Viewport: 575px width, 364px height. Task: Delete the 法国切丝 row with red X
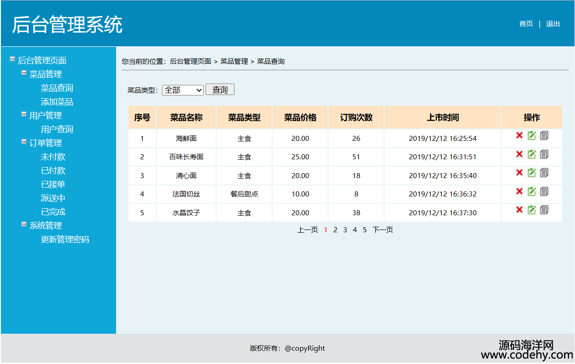tap(519, 191)
